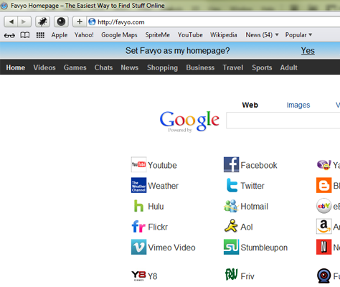Expand the News (54) bookmarks dropdown
This screenshot has height=287, width=340.
[x=262, y=35]
